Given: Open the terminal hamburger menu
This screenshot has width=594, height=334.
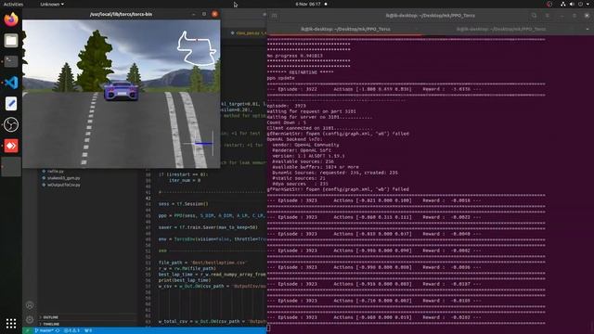Looking at the screenshot, I should tap(548, 16).
